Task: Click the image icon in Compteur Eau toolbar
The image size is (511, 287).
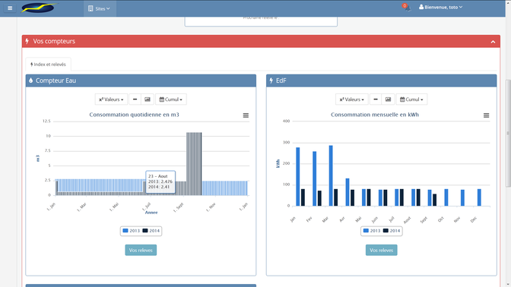Action: 148,99
